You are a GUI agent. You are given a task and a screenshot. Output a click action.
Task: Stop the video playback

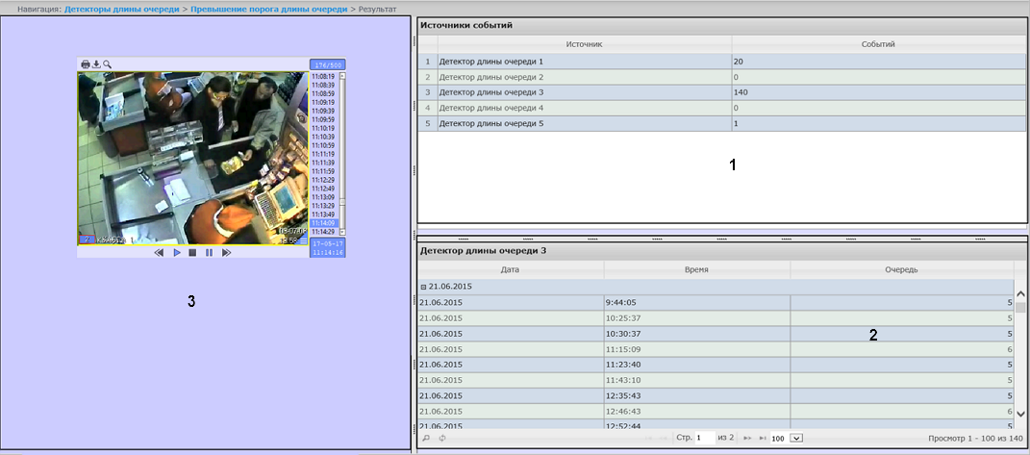[x=192, y=252]
